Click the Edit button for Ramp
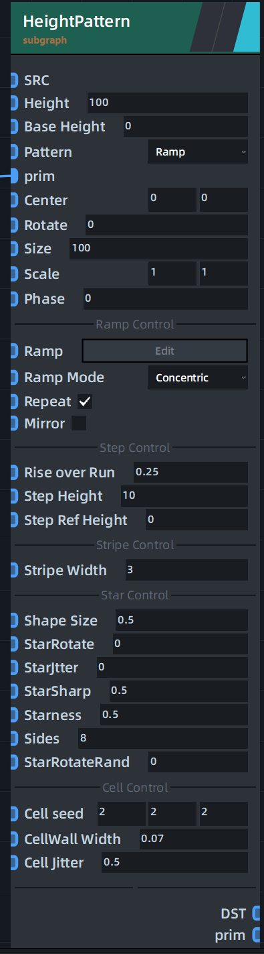Screen dimensions: 264x954 pyautogui.click(x=164, y=351)
